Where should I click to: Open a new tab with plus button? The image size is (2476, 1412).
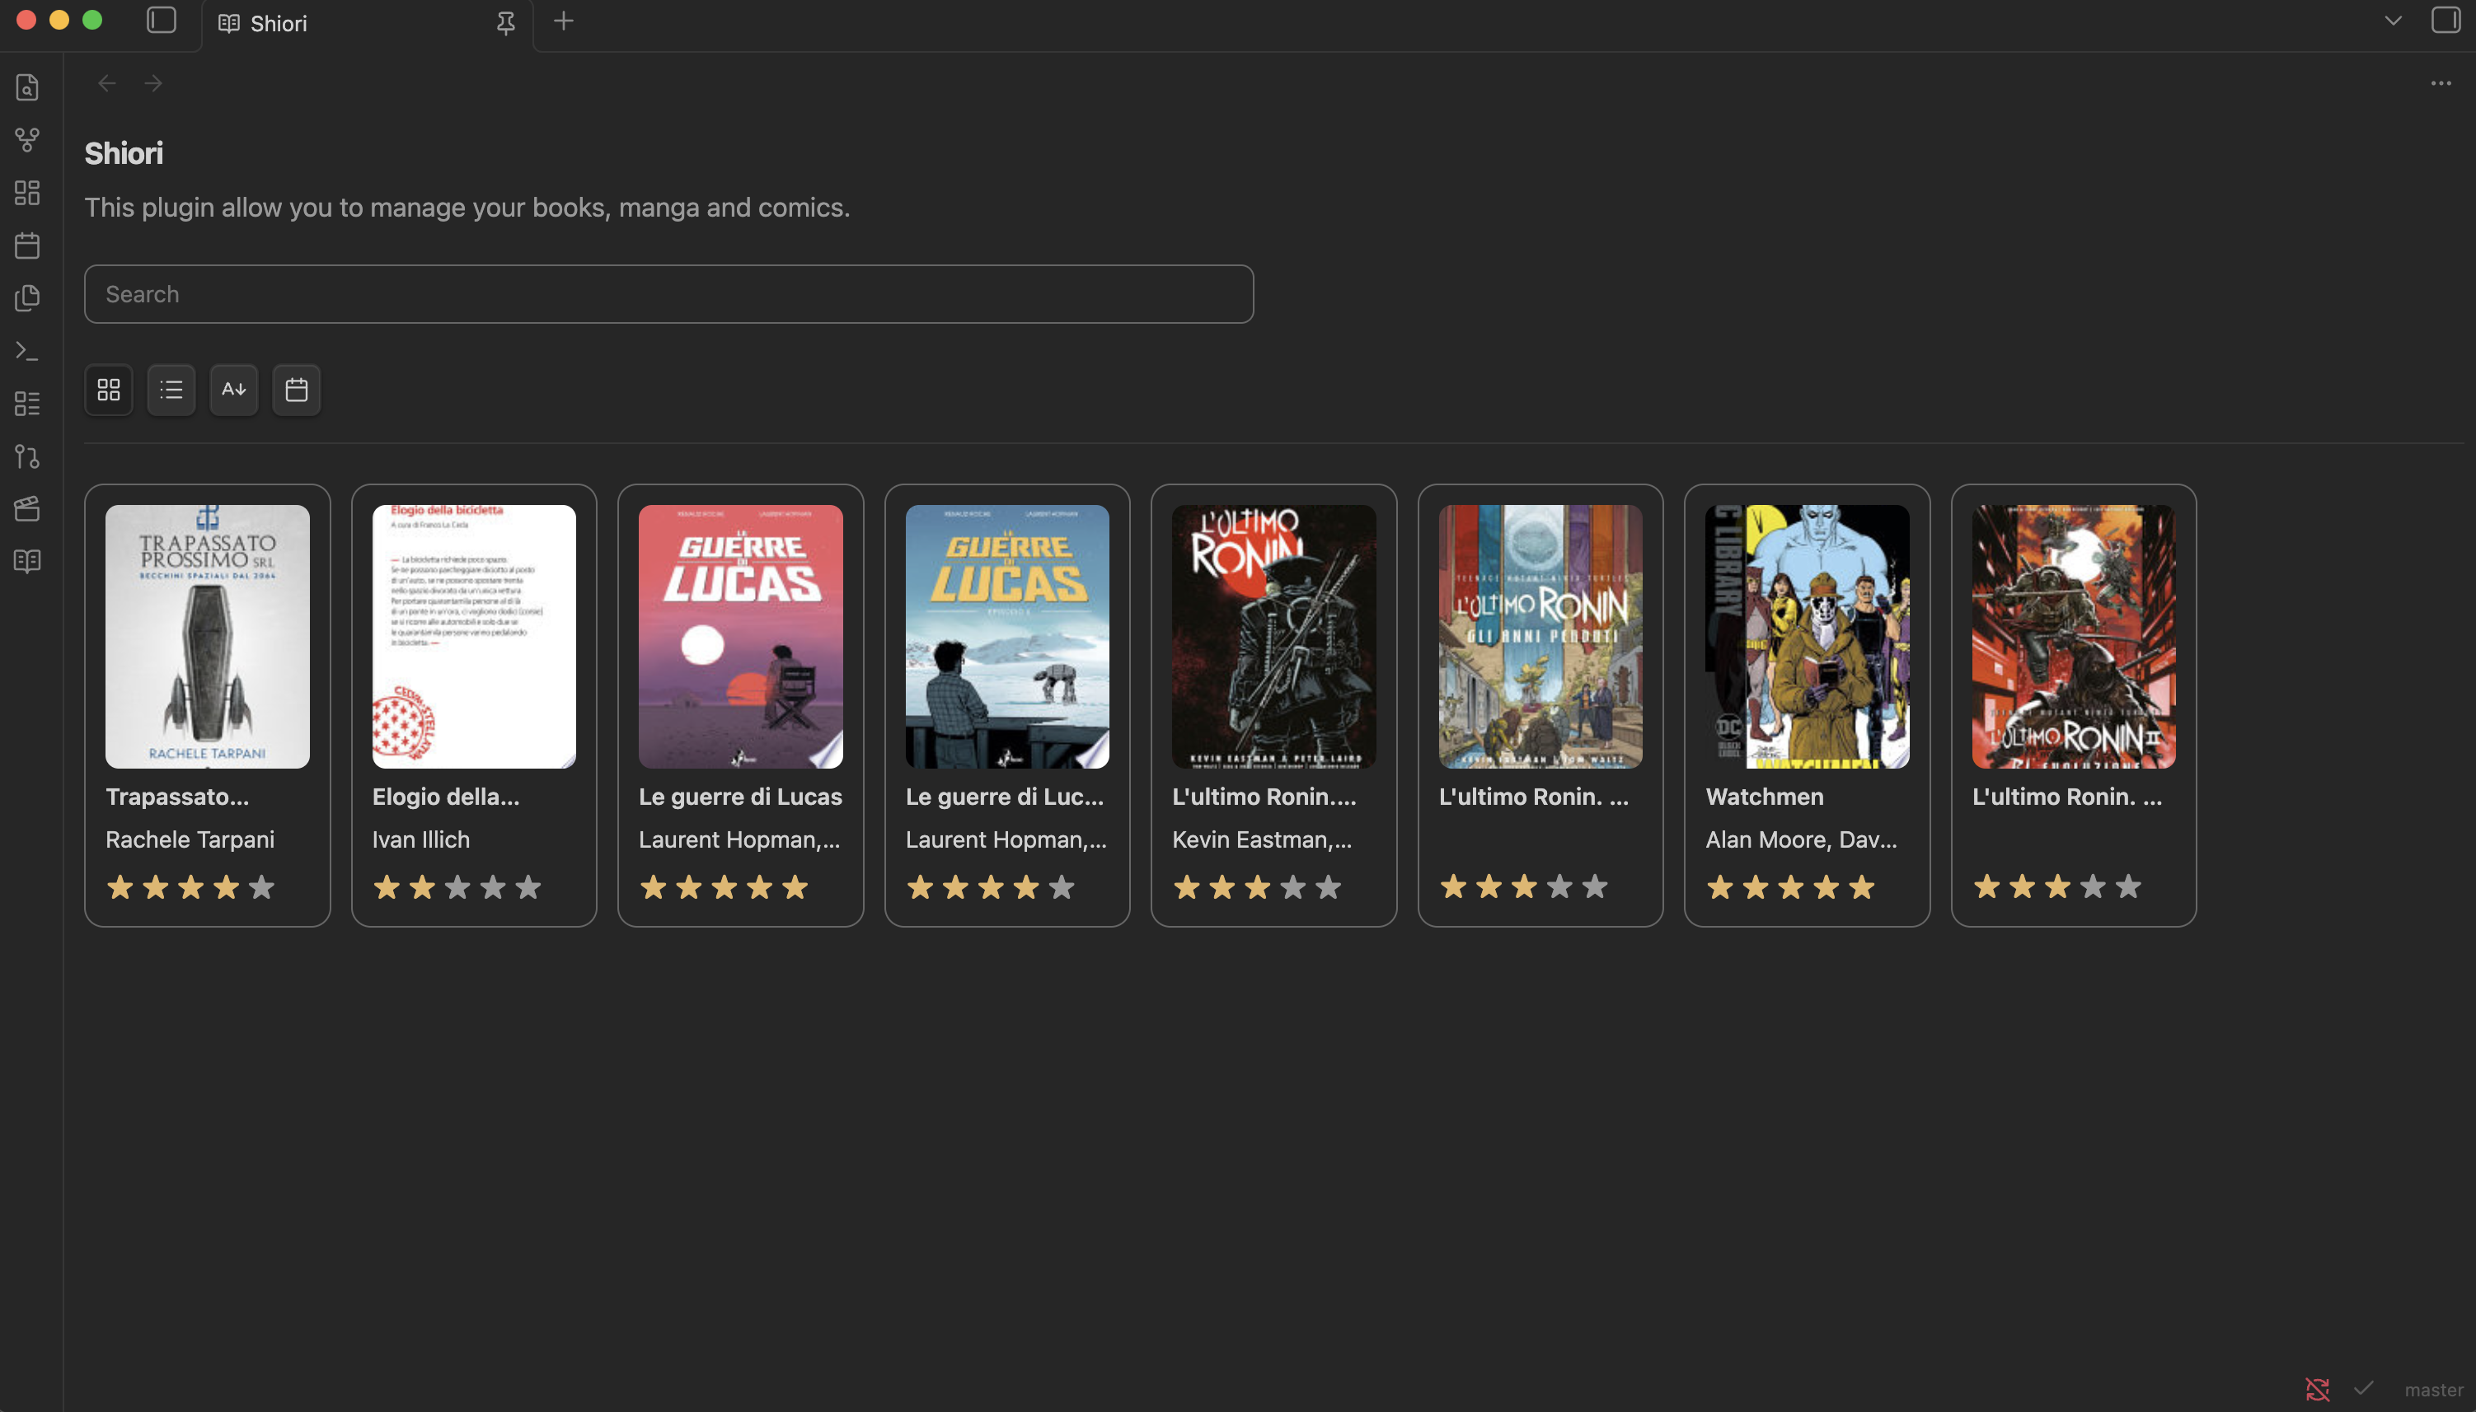tap(564, 21)
